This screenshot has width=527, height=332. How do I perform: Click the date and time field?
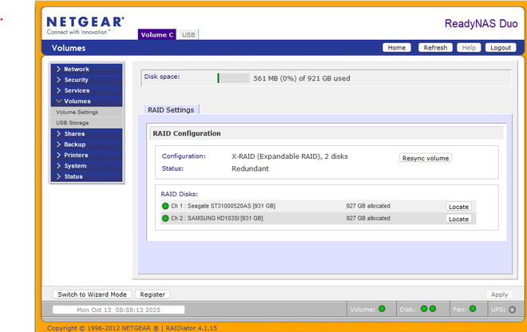(x=118, y=310)
